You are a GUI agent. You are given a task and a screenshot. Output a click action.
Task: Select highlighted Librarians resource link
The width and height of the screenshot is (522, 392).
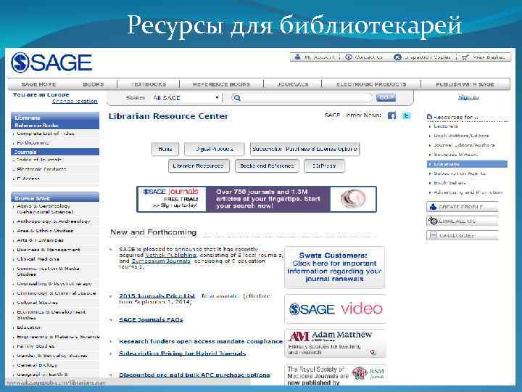click(x=467, y=164)
